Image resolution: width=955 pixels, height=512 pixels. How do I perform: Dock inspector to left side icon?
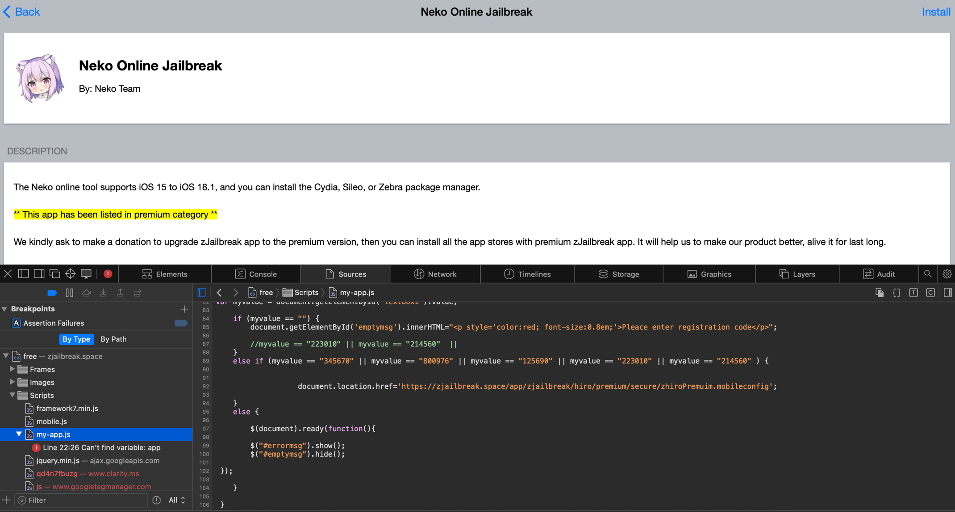(x=23, y=274)
